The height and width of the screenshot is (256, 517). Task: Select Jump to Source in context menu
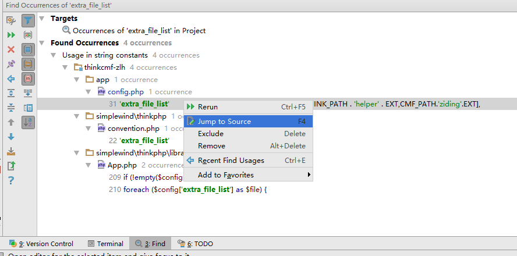pyautogui.click(x=224, y=122)
